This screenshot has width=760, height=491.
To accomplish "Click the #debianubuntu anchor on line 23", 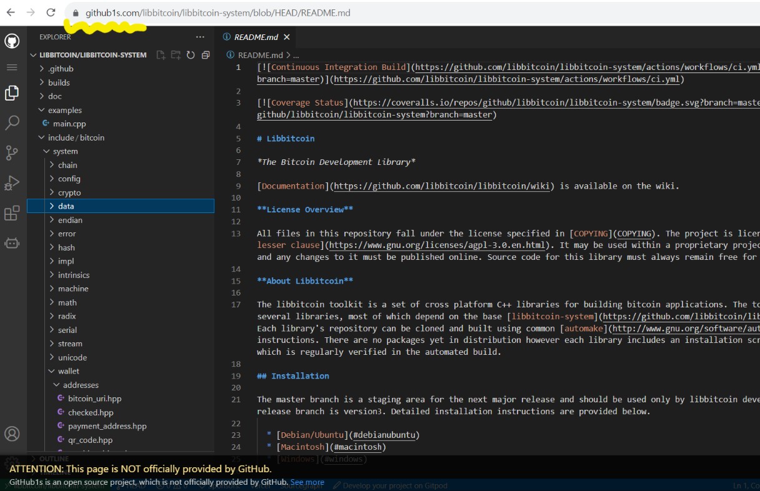I will (x=384, y=435).
